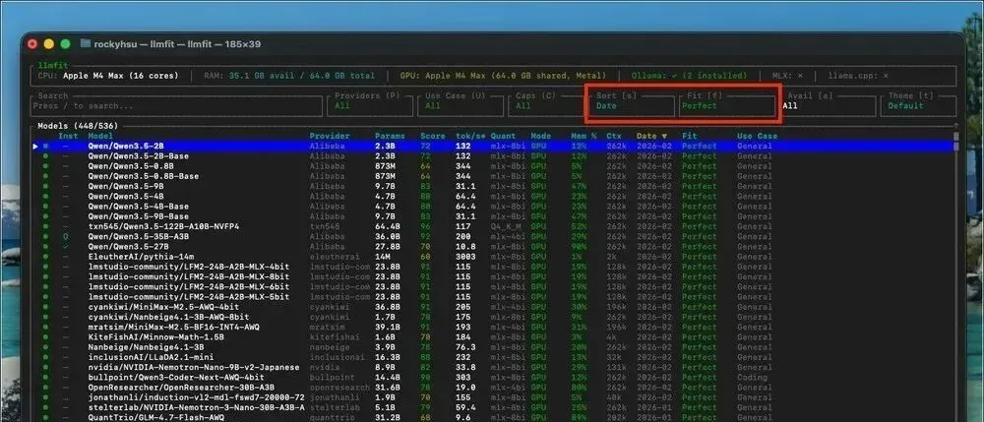
Task: Click the selection arrow on the highlighted Qwen3.5-2B row
Action: click(35, 147)
